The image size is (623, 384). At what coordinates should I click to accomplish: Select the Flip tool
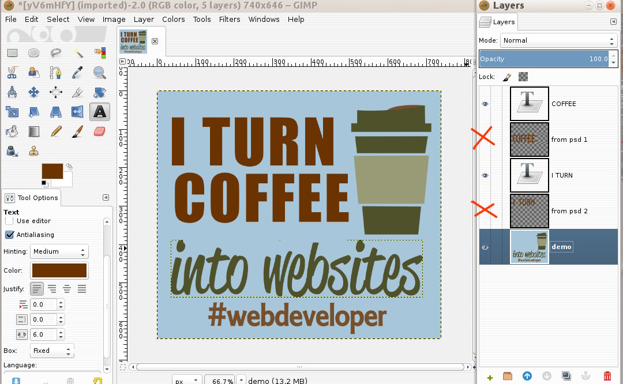point(78,112)
